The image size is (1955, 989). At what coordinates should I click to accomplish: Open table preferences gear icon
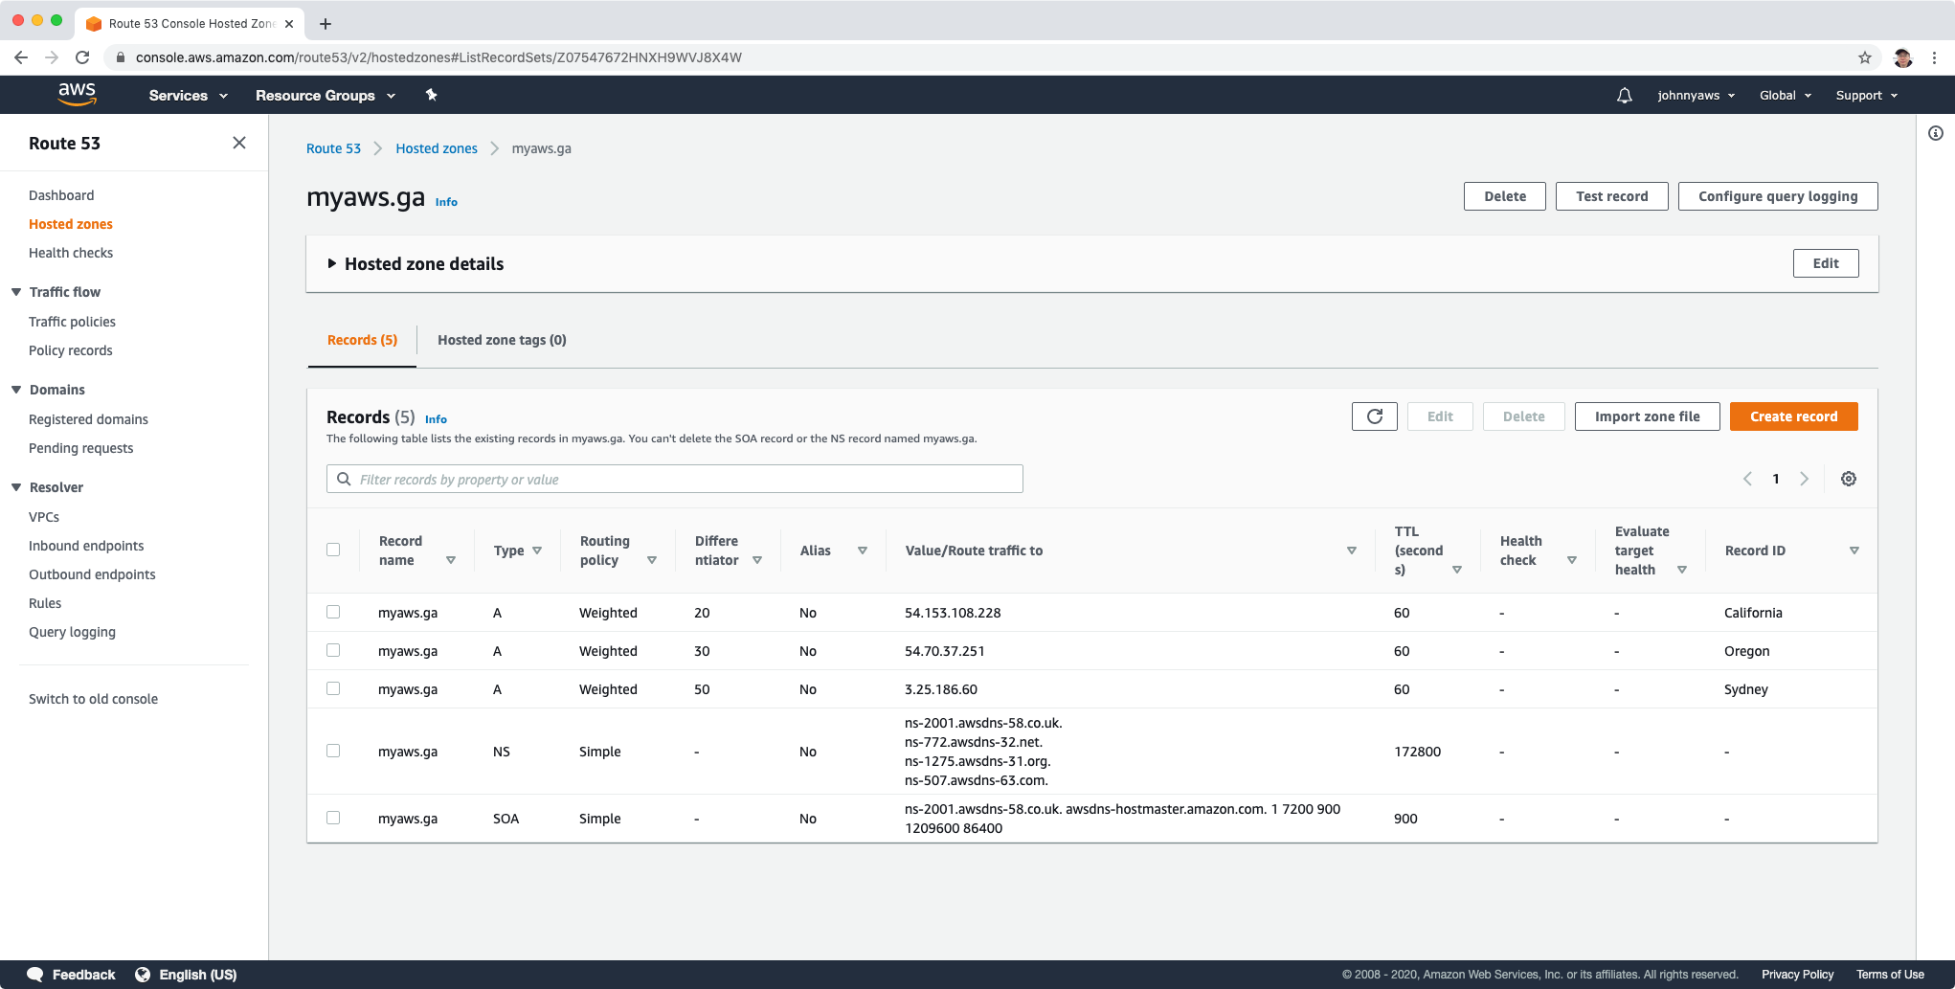(1849, 479)
